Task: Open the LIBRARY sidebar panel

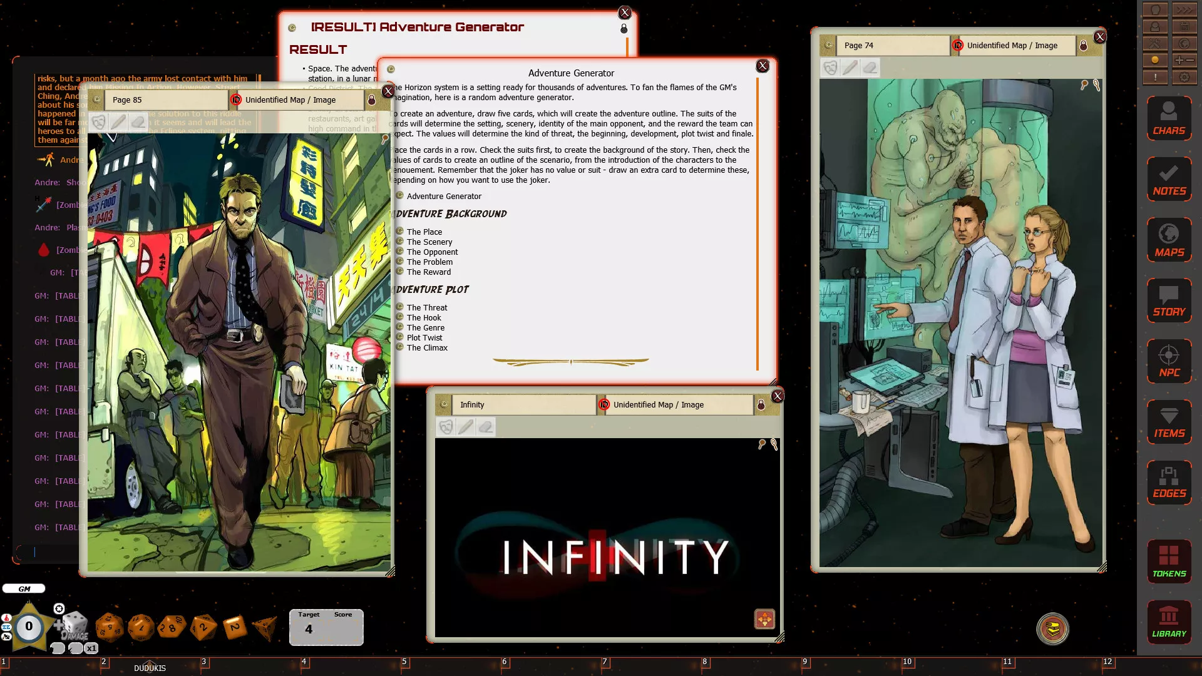Action: point(1169,622)
